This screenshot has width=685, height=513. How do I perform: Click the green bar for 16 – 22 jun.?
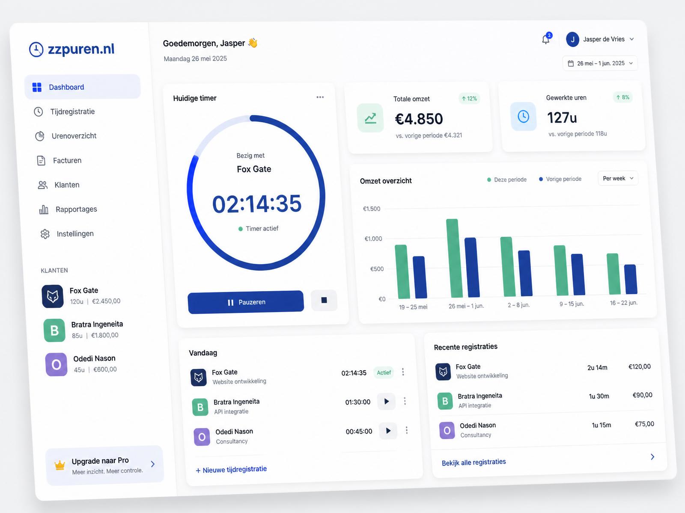614,274
